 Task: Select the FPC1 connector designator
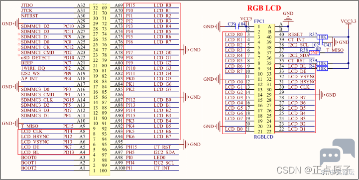tap(259, 21)
